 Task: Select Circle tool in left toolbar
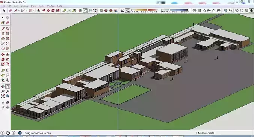point(3,38)
